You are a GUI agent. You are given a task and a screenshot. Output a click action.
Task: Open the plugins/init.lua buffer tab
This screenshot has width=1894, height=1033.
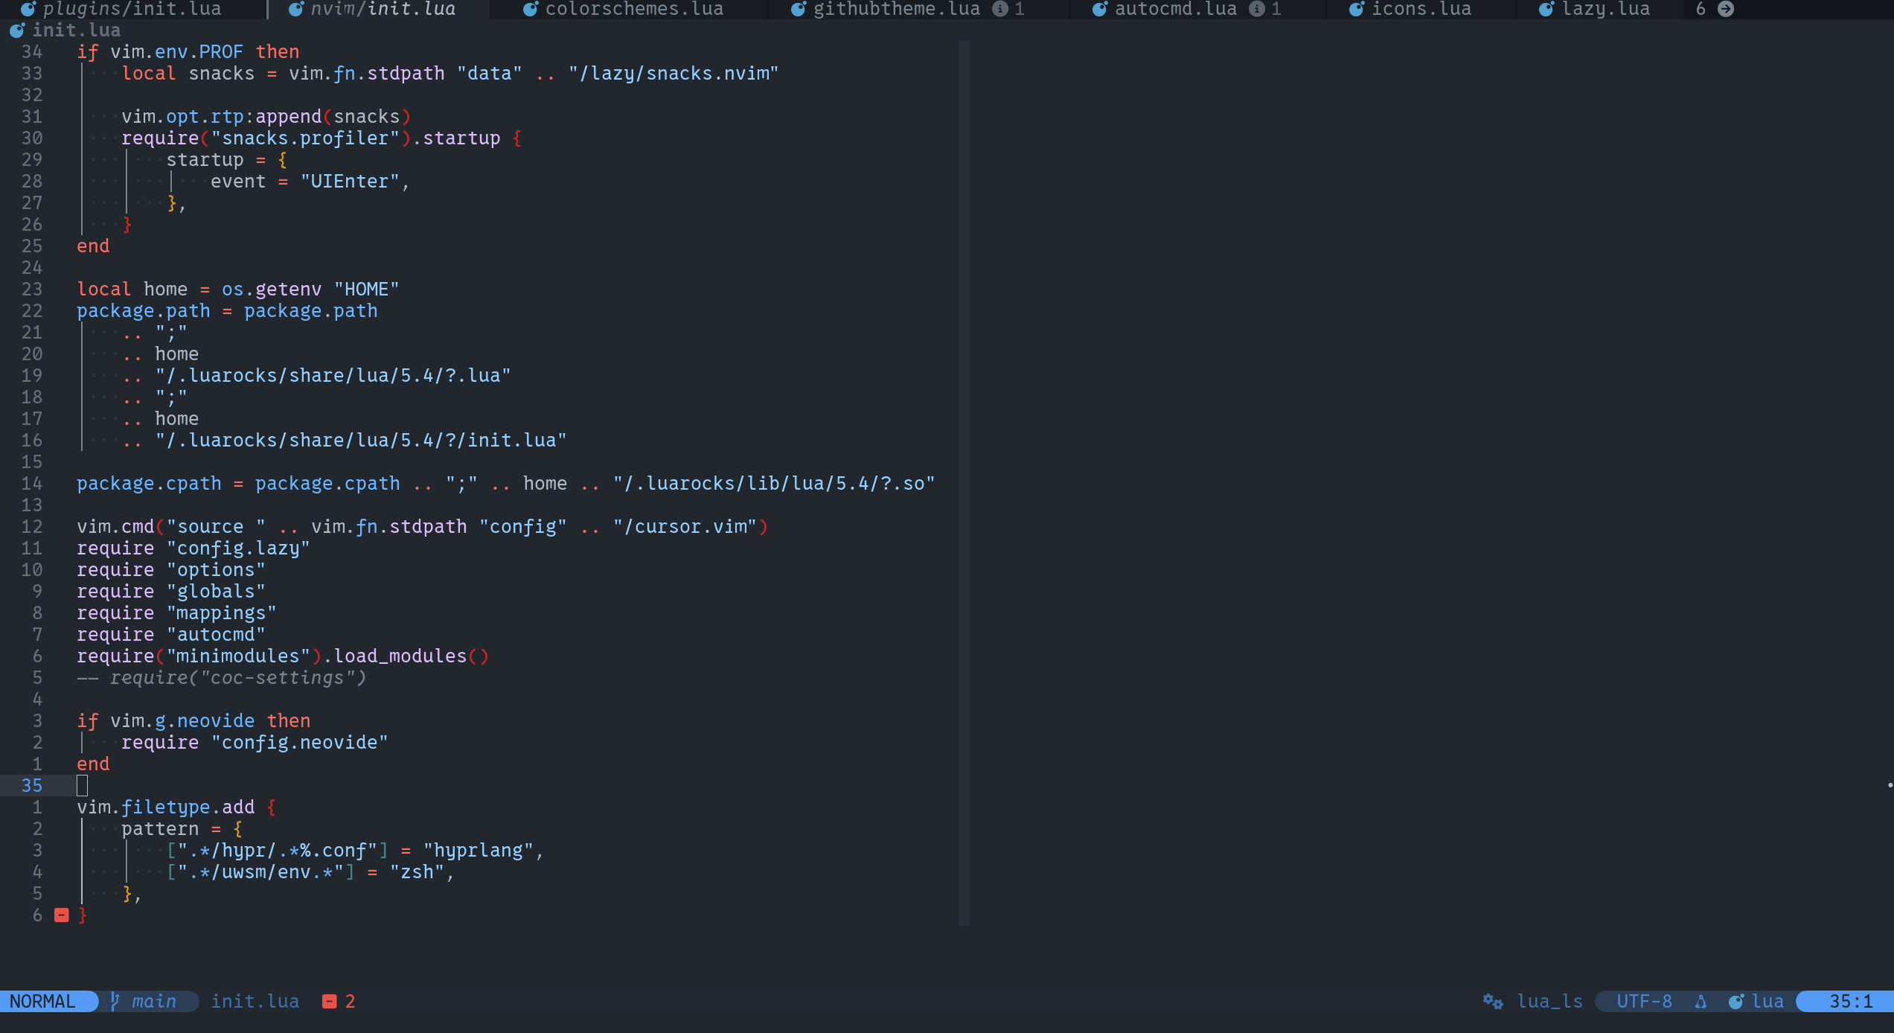click(131, 9)
